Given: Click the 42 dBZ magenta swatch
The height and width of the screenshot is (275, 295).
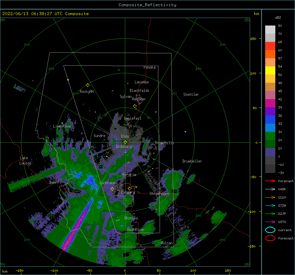Looking at the screenshot, I should click(270, 103).
